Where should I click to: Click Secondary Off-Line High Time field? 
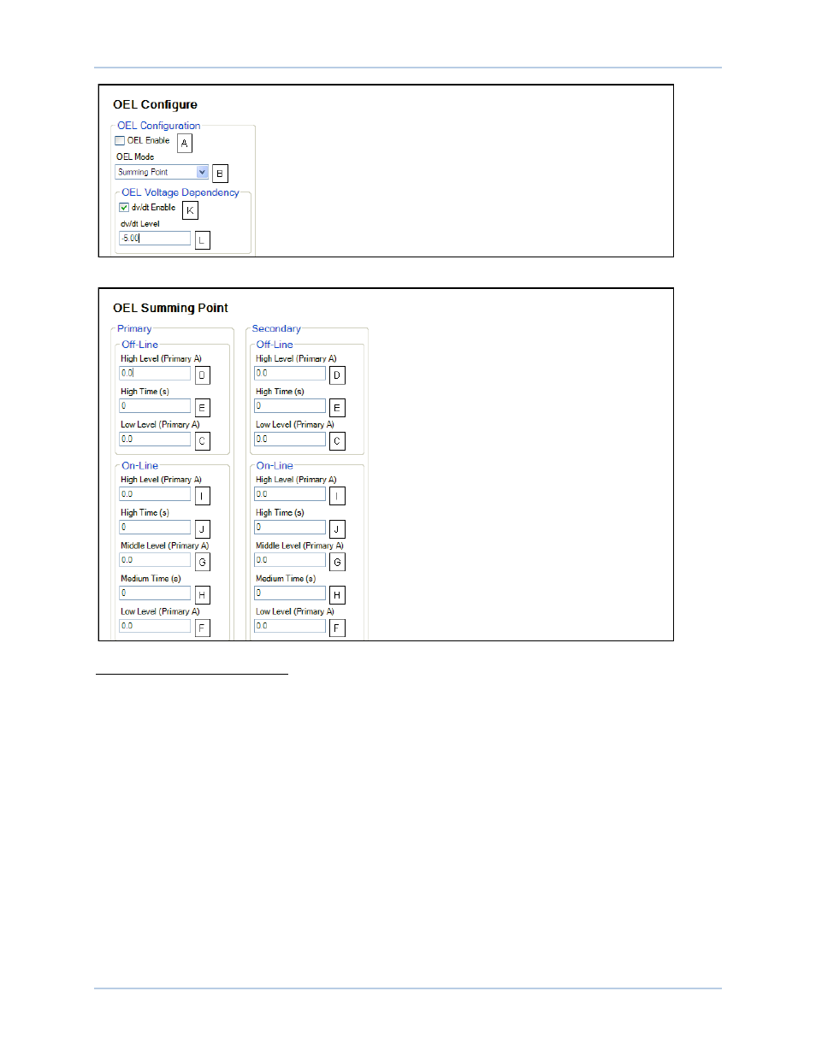[290, 406]
